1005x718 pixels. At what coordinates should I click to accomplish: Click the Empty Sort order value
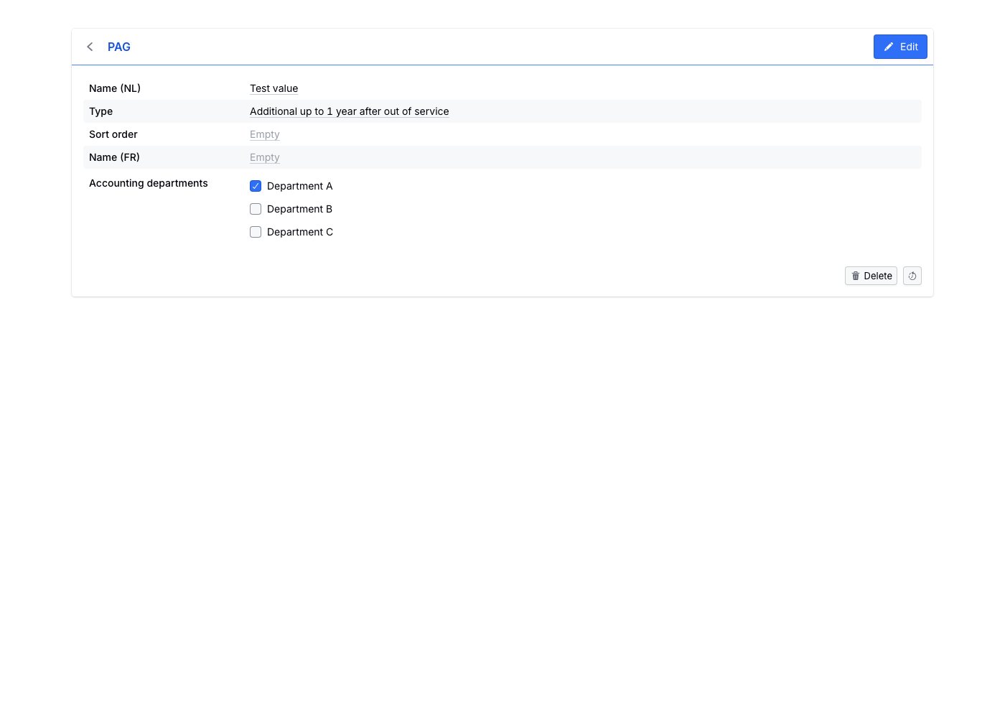tap(264, 134)
